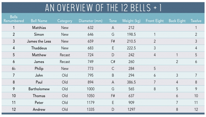Select the "Category" column header
Image resolution: width=206 pixels, height=117 pixels.
65,21
